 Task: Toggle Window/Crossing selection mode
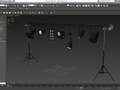(15, 6)
